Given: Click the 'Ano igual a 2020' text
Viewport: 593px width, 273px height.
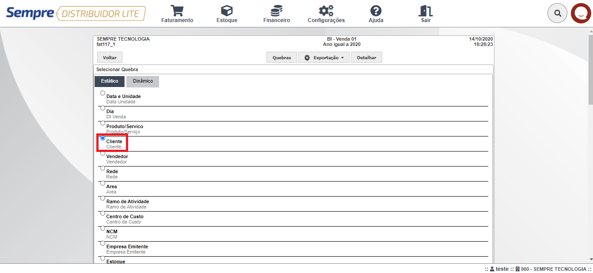Looking at the screenshot, I should pyautogui.click(x=342, y=44).
